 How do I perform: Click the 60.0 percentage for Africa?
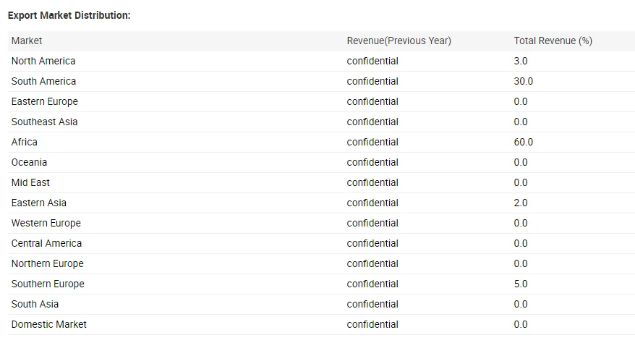coord(523,142)
